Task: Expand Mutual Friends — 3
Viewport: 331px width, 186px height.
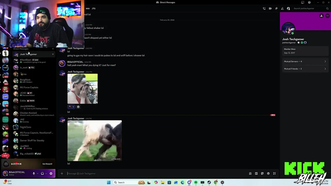Action: tap(305, 69)
